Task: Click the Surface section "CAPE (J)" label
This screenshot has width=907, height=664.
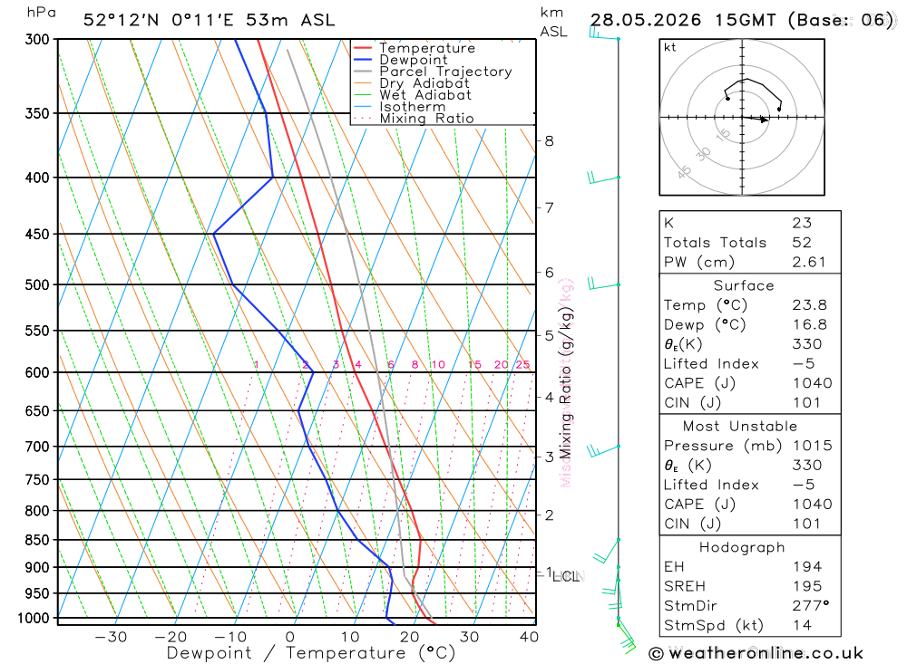Action: [699, 383]
